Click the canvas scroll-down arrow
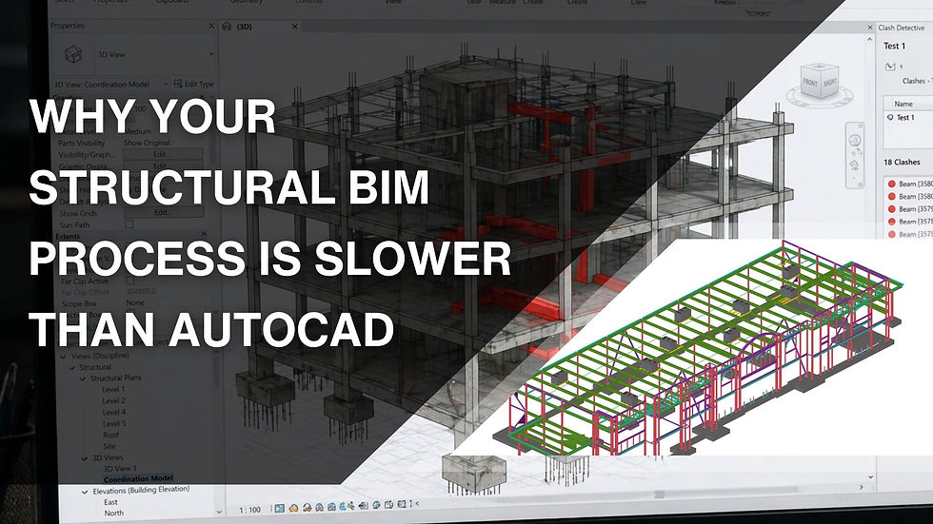This screenshot has height=524, width=933. 870,476
